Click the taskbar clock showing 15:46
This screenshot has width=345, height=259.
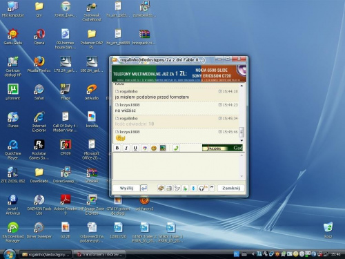coord(335,254)
